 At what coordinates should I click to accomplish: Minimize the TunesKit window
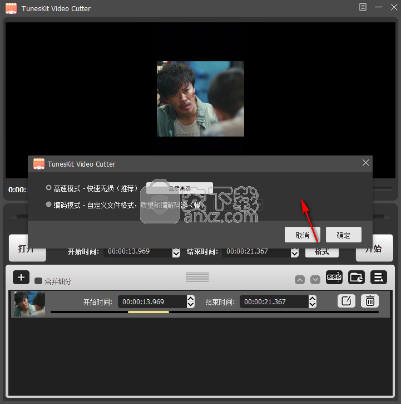(x=378, y=7)
